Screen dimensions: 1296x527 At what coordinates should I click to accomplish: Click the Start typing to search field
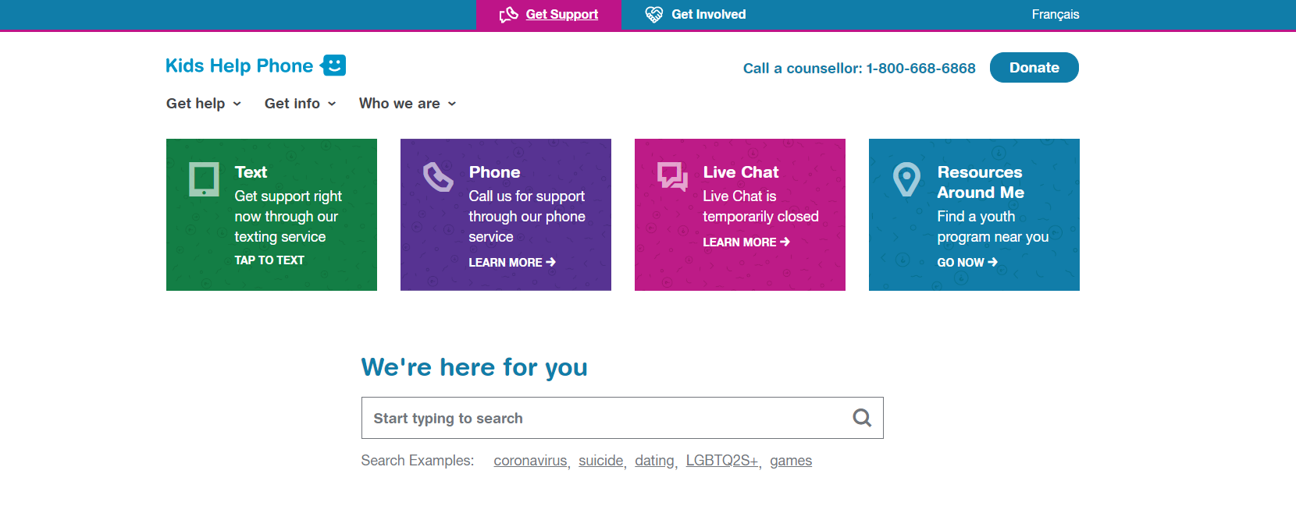pos(622,418)
